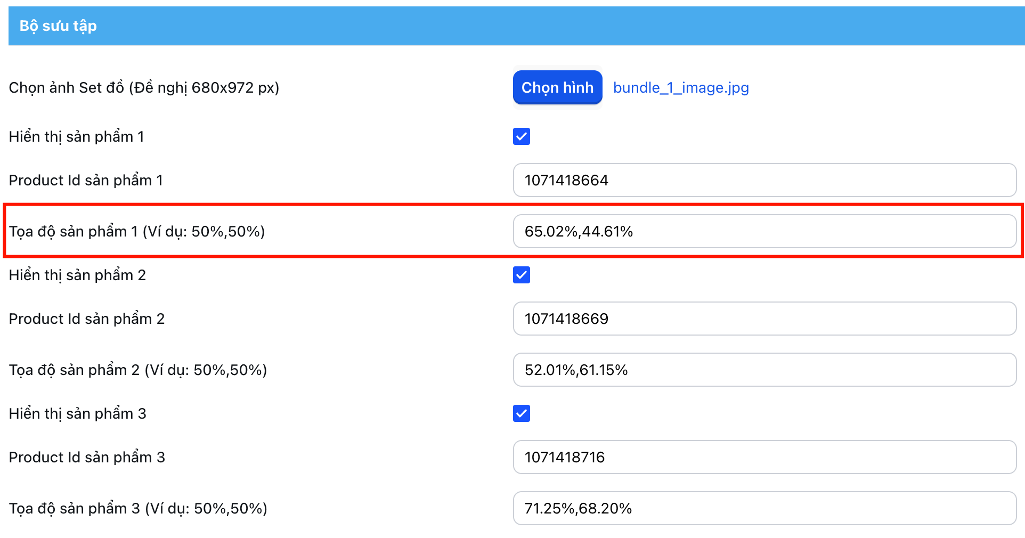
Task: Open the bundle_1_image.jpg file link
Action: pyautogui.click(x=681, y=87)
